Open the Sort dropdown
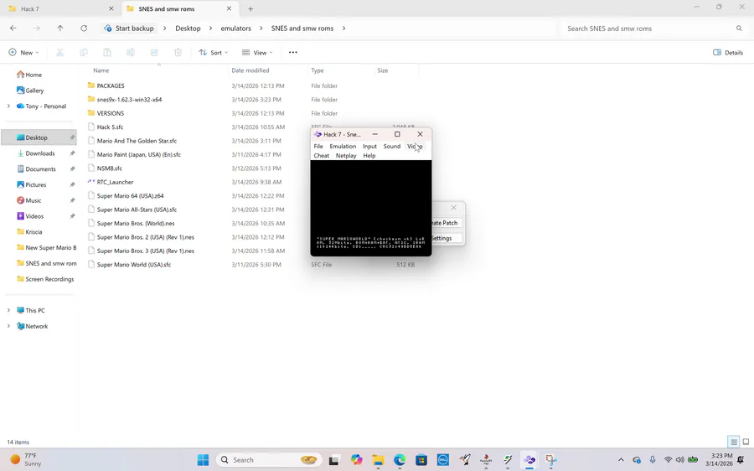 coord(214,53)
